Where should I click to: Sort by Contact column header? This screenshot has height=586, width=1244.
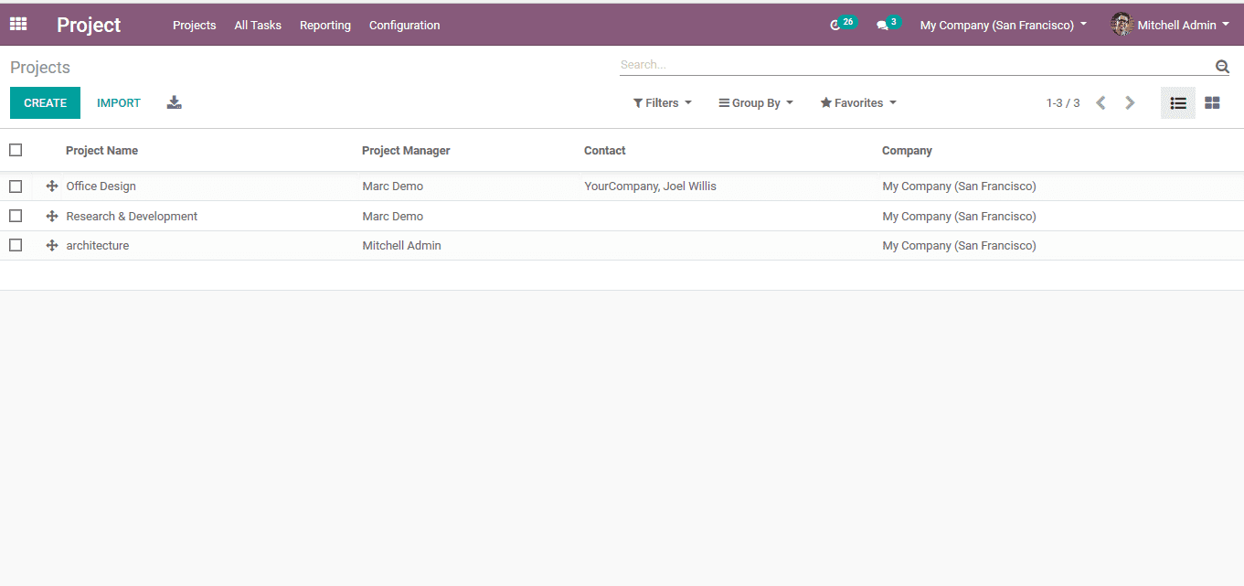tap(605, 151)
